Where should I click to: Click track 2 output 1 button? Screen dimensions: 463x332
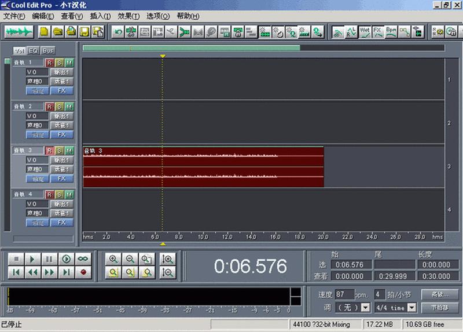(62, 116)
